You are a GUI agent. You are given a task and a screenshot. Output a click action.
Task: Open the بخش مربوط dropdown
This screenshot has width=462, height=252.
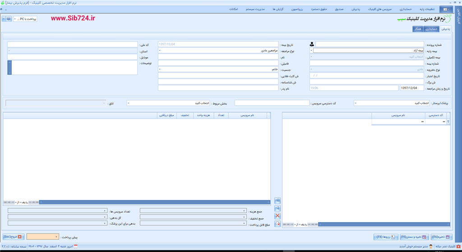click(168, 103)
